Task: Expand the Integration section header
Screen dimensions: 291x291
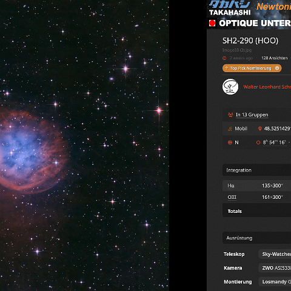Action: pyautogui.click(x=256, y=170)
